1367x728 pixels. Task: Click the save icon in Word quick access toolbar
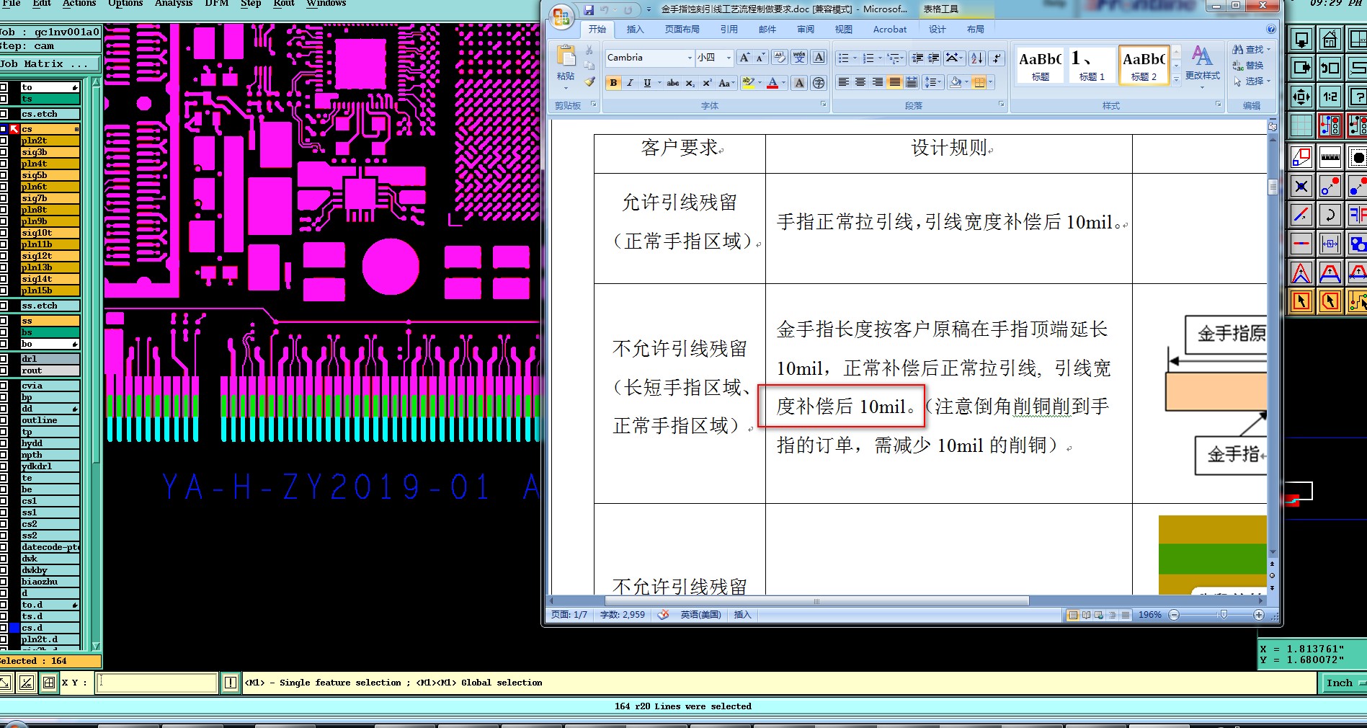[x=589, y=9]
